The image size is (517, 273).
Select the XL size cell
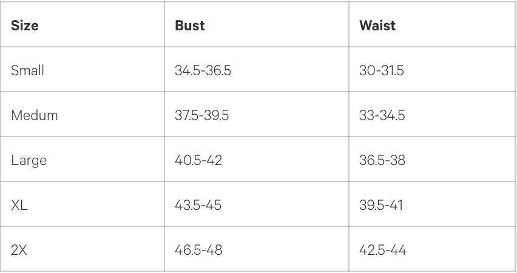point(19,206)
